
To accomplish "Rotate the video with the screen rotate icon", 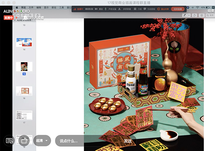I will tap(24, 140).
